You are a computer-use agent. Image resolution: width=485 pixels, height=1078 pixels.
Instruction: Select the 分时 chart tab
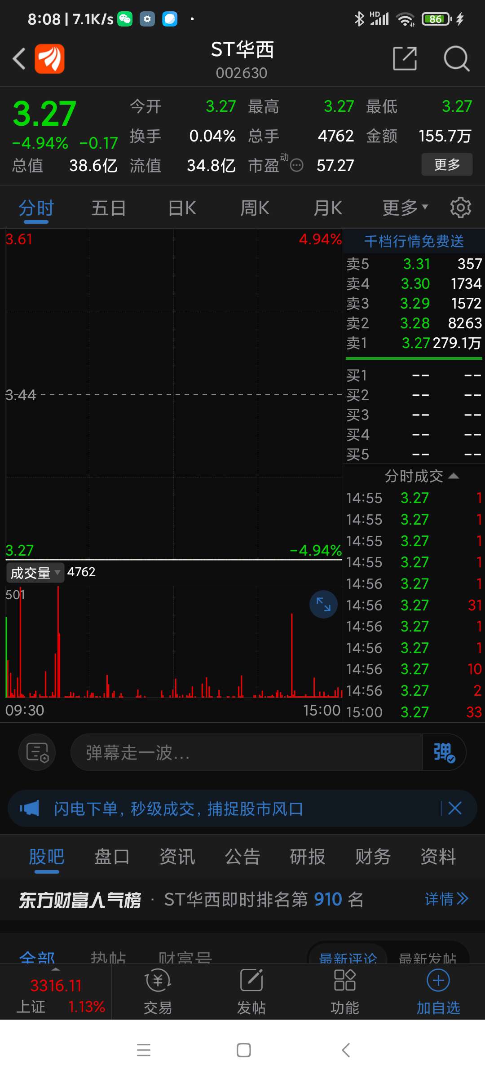(x=36, y=208)
